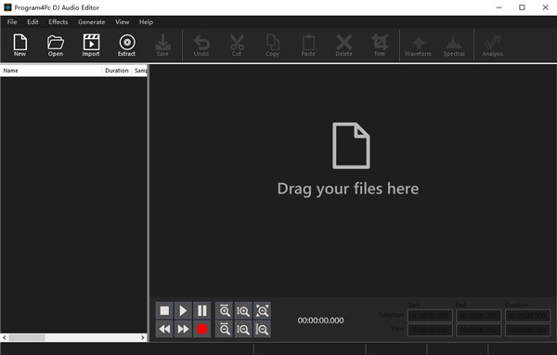557x355 pixels.
Task: Click the View Start time field
Action: pyautogui.click(x=430, y=330)
